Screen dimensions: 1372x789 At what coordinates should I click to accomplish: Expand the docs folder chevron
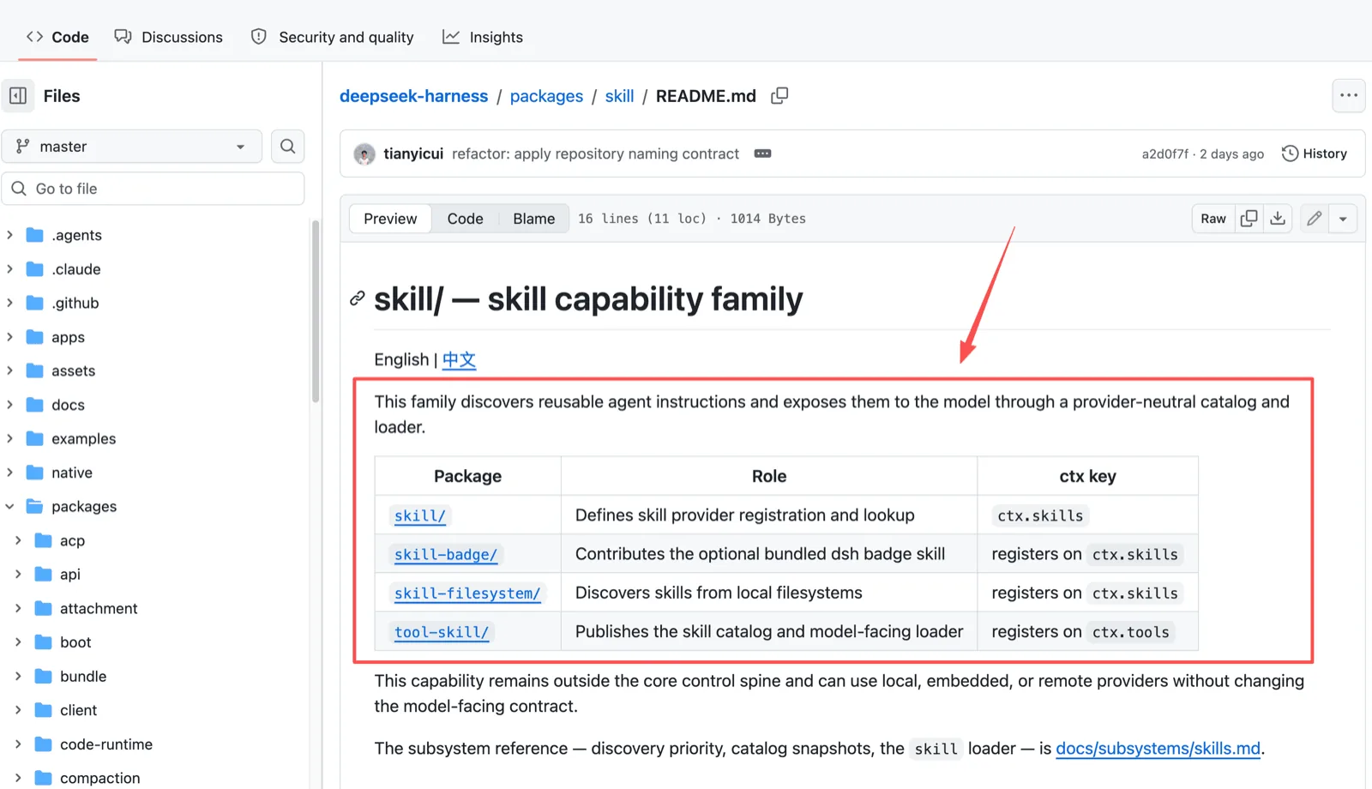coord(10,405)
